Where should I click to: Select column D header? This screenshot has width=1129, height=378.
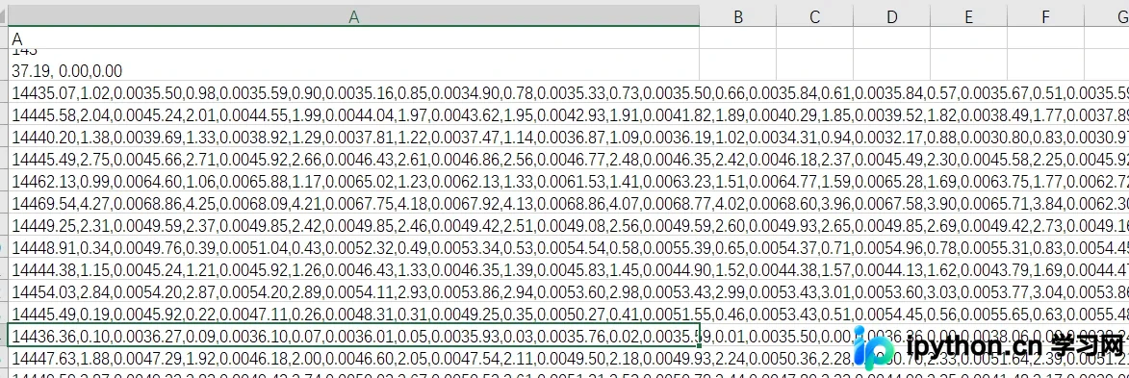891,17
